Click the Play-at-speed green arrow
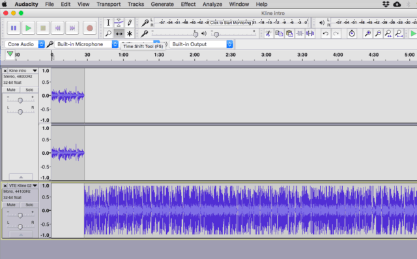 tap(413, 34)
